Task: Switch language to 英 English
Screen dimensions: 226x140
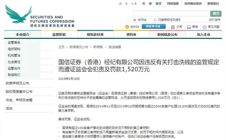Action: tap(144, 4)
